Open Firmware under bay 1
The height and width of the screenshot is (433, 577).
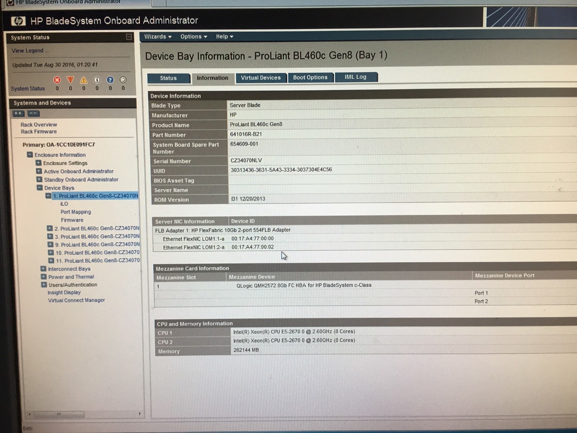(72, 220)
